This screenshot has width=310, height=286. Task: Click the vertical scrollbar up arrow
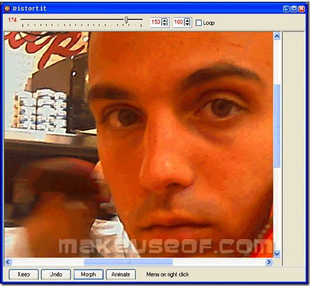point(277,36)
